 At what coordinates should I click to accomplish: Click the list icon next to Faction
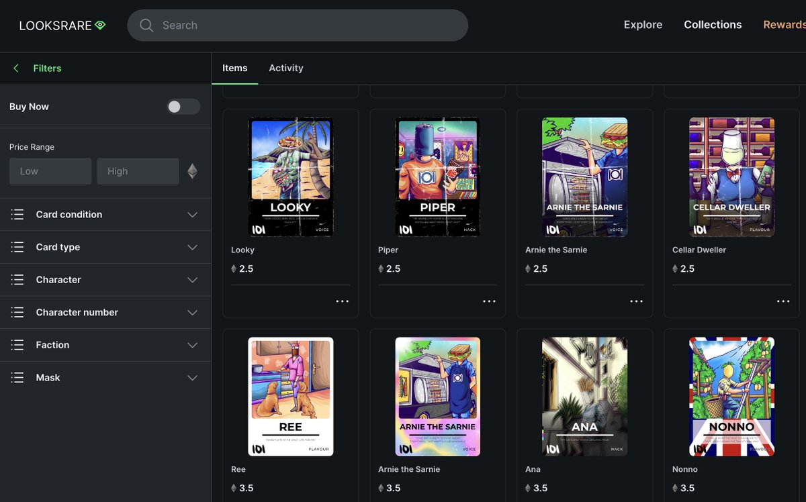pos(17,345)
